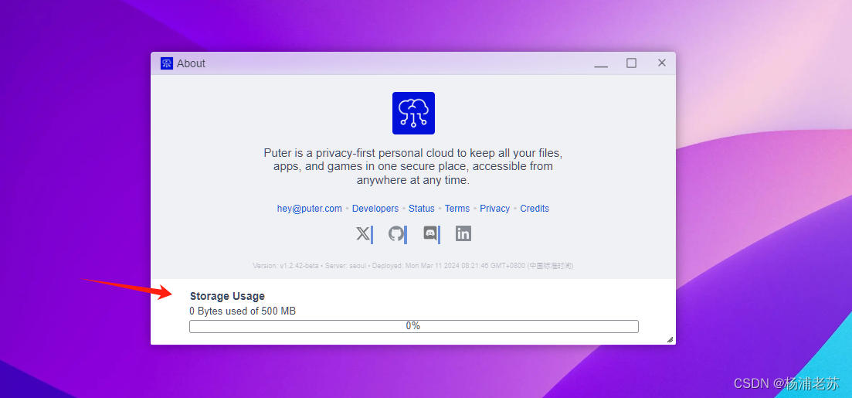Maximize the About window
The image size is (852, 398).
631,63
